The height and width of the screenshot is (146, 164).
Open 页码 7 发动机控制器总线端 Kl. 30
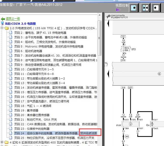click(55, 56)
